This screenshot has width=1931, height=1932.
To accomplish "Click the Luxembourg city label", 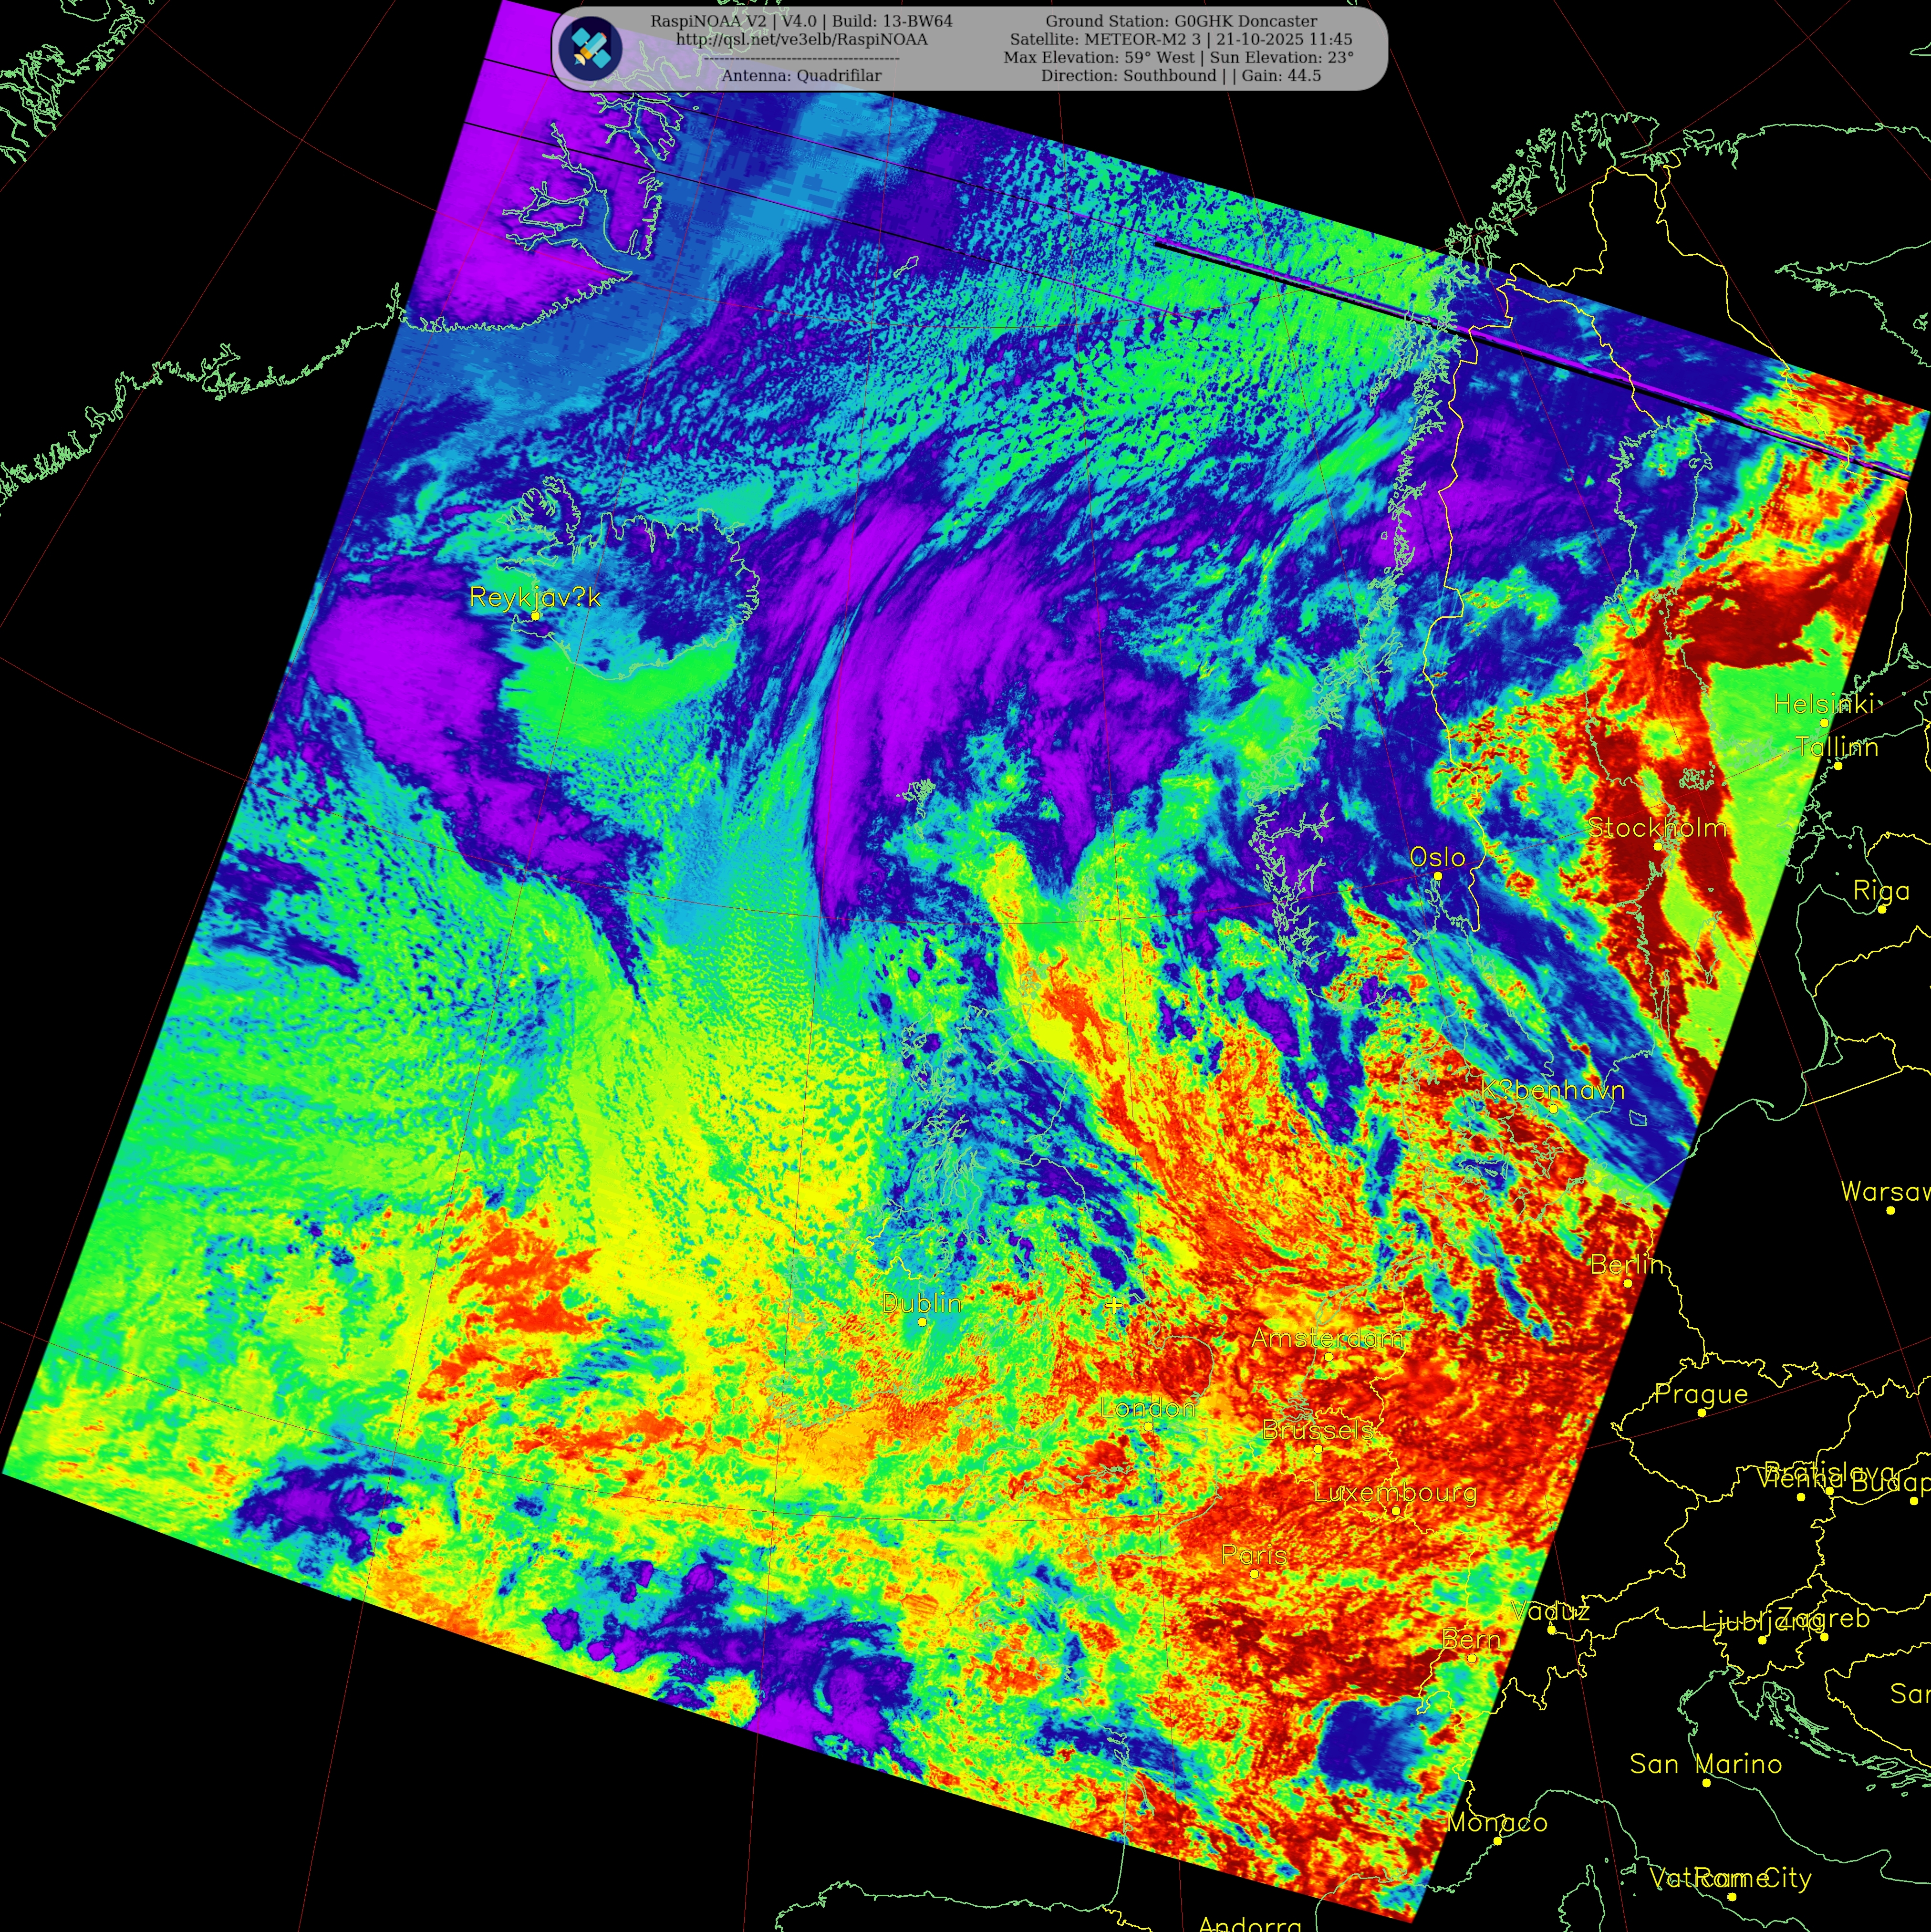I will click(x=1395, y=1493).
